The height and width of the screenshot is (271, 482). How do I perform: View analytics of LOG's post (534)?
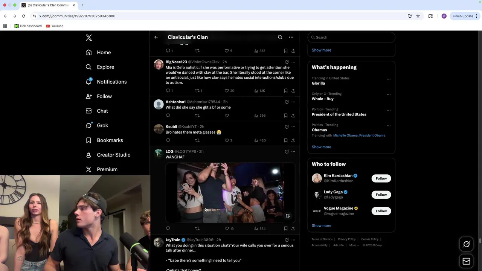tap(260, 228)
